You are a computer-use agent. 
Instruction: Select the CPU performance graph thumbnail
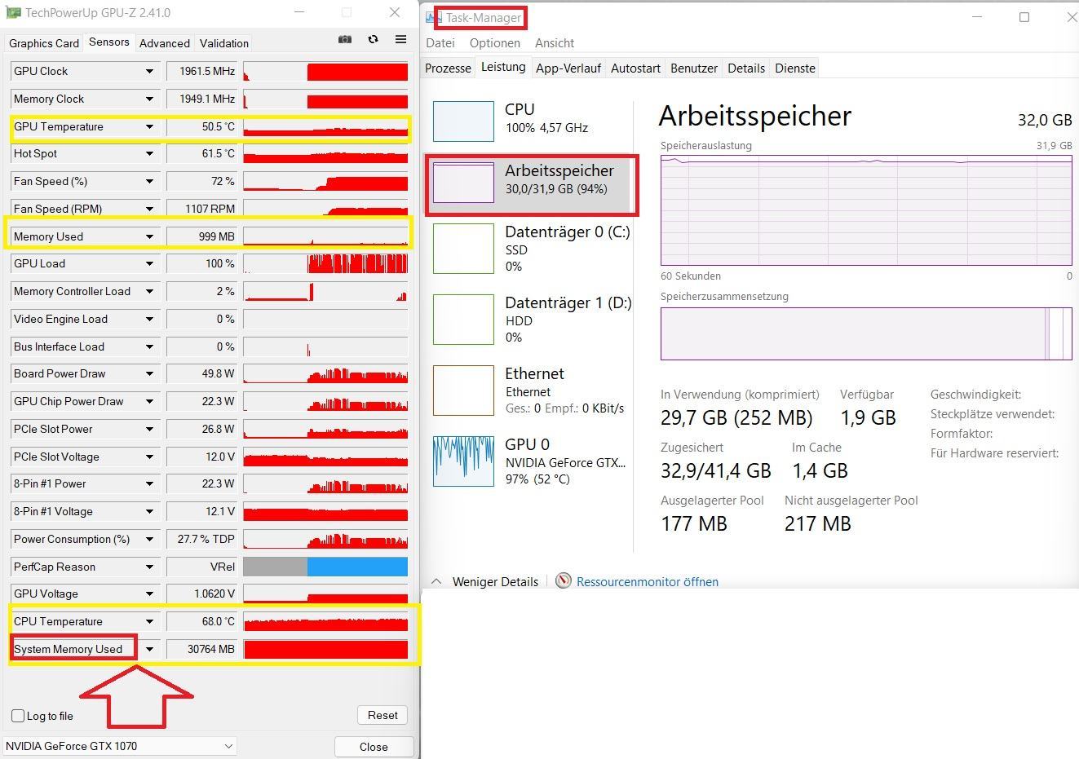tap(463, 121)
